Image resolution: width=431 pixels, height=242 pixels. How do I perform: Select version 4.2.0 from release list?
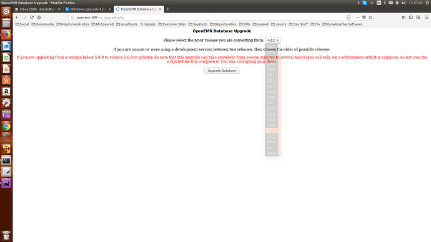pos(271,142)
